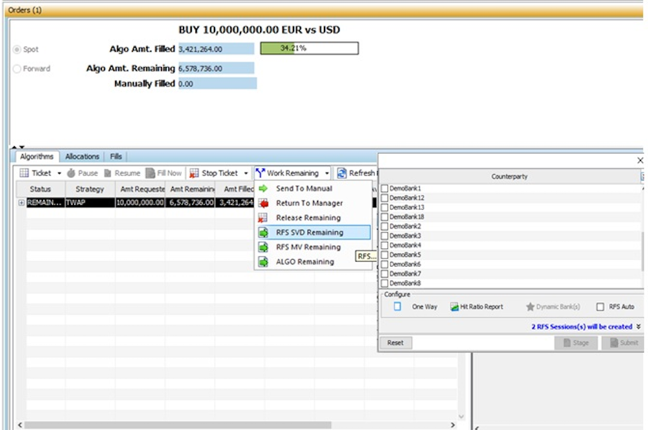Click the Stop Ticket icon
648x430 pixels.
click(x=194, y=173)
